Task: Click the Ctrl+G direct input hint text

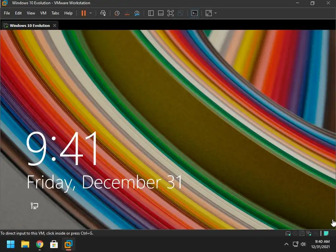Action: tap(47, 233)
